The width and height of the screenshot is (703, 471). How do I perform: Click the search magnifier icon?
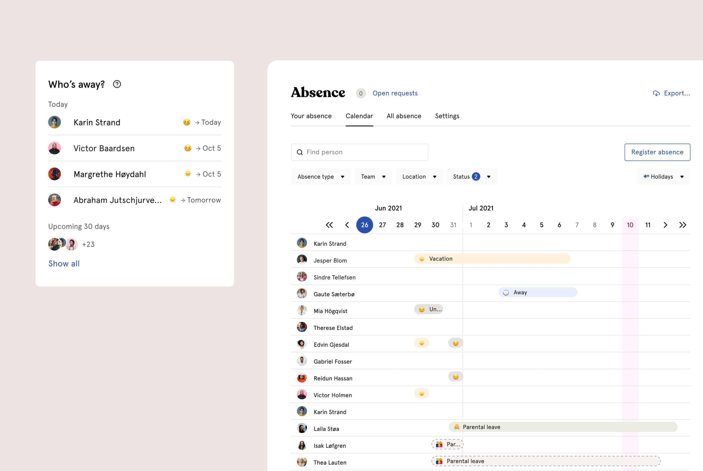coord(300,152)
